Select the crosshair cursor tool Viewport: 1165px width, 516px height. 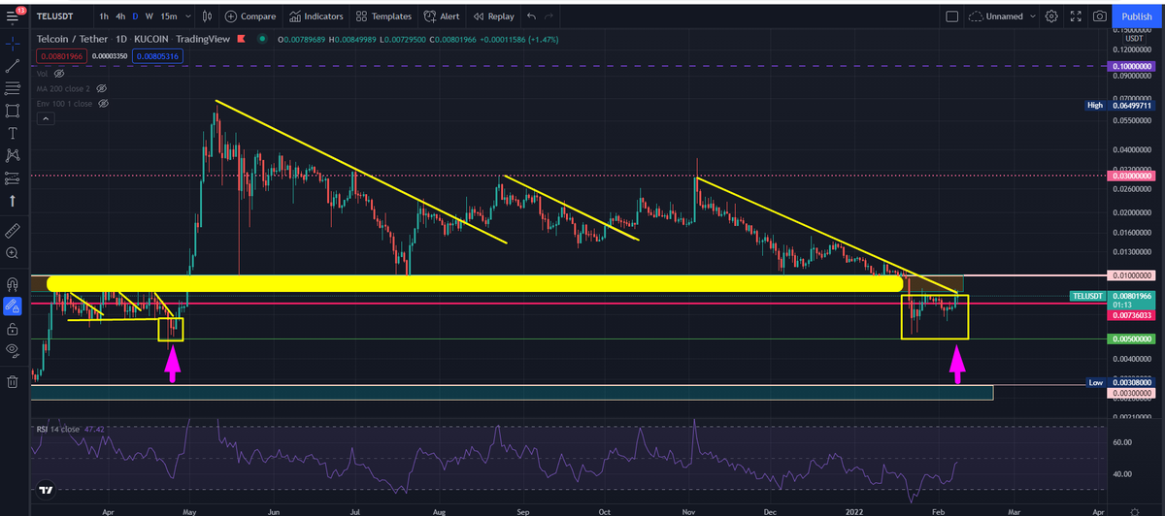click(13, 44)
